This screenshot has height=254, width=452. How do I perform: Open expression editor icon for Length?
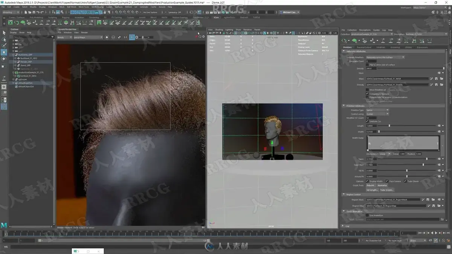point(439,126)
